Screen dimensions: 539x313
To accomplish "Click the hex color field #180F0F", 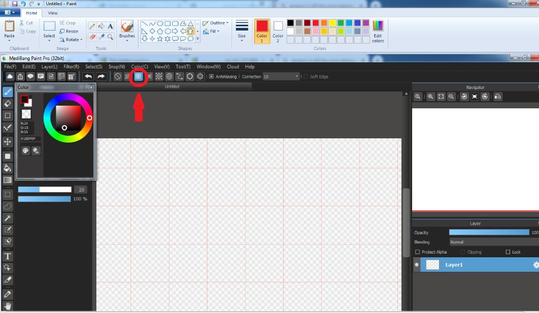I will [29, 138].
